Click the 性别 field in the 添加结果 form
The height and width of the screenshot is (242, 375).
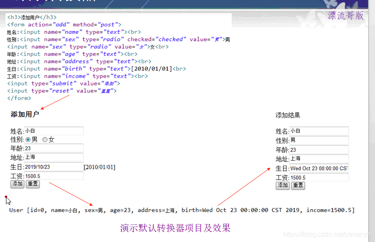click(319, 140)
